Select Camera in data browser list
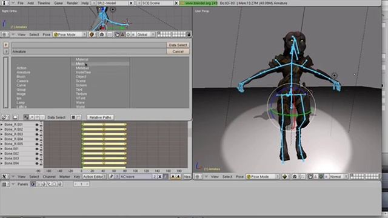This screenshot has height=218, width=388. [x=22, y=81]
